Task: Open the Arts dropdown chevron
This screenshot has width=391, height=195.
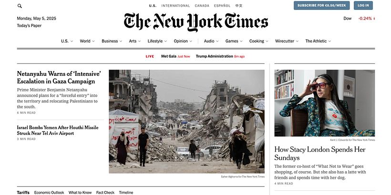Action: click(x=139, y=41)
